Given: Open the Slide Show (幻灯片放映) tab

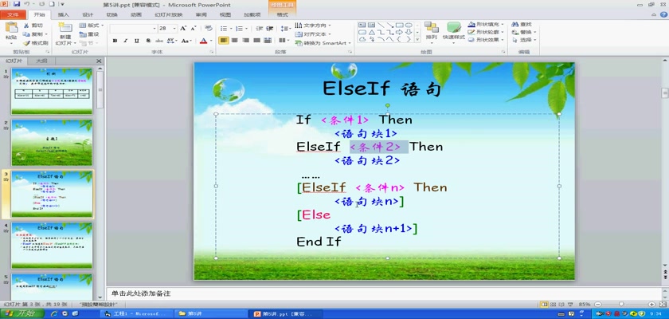Looking at the screenshot, I should coord(170,14).
